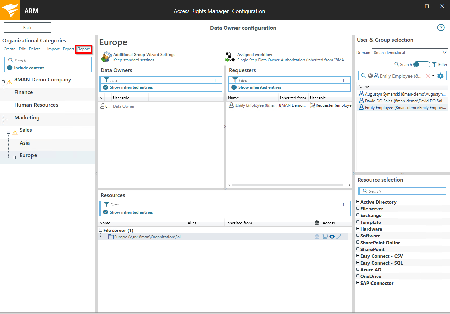The height and width of the screenshot is (314, 450).
Task: Toggle the Search/Filter switch in User selection
Action: pos(422,64)
